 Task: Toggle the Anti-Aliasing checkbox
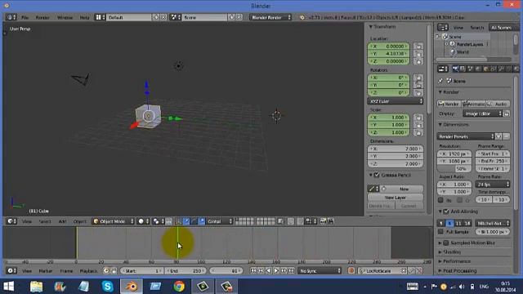pos(446,212)
